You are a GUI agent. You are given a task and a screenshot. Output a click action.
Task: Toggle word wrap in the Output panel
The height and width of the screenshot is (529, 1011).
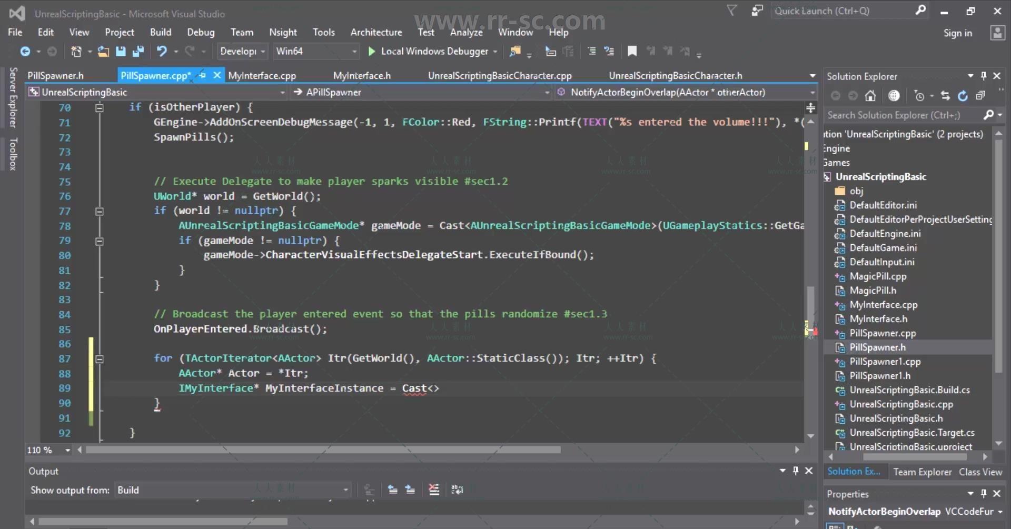coord(457,490)
